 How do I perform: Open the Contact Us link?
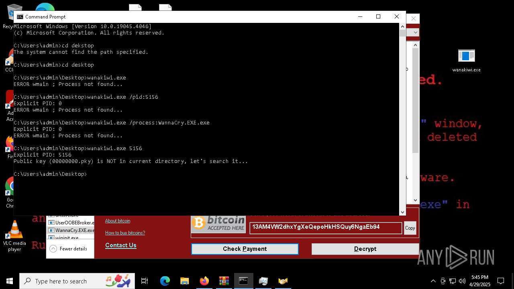(121, 245)
